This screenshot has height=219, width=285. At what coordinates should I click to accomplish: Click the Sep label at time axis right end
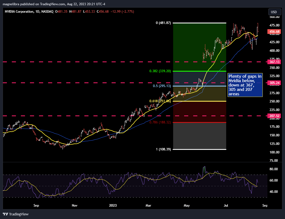click(265, 206)
